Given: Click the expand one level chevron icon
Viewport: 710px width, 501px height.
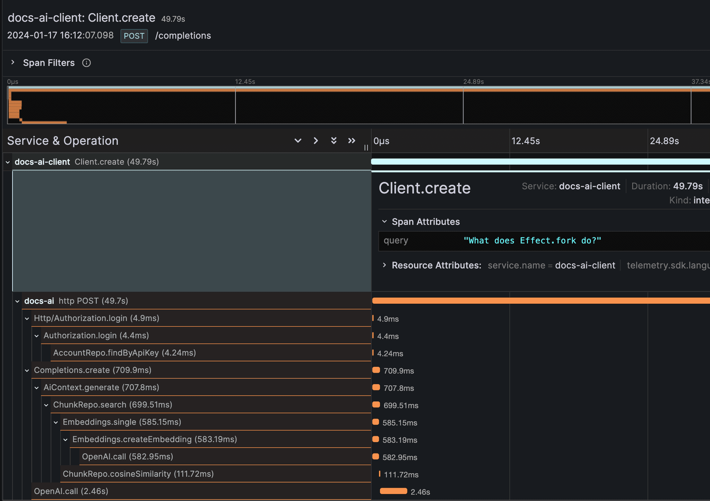Looking at the screenshot, I should tap(297, 141).
